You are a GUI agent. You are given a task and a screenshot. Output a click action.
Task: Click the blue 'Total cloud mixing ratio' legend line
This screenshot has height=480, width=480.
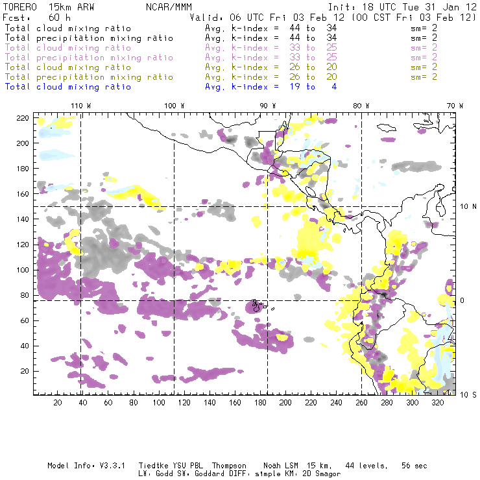pyautogui.click(x=68, y=87)
